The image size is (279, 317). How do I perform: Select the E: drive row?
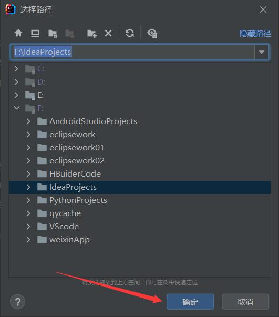pos(140,95)
